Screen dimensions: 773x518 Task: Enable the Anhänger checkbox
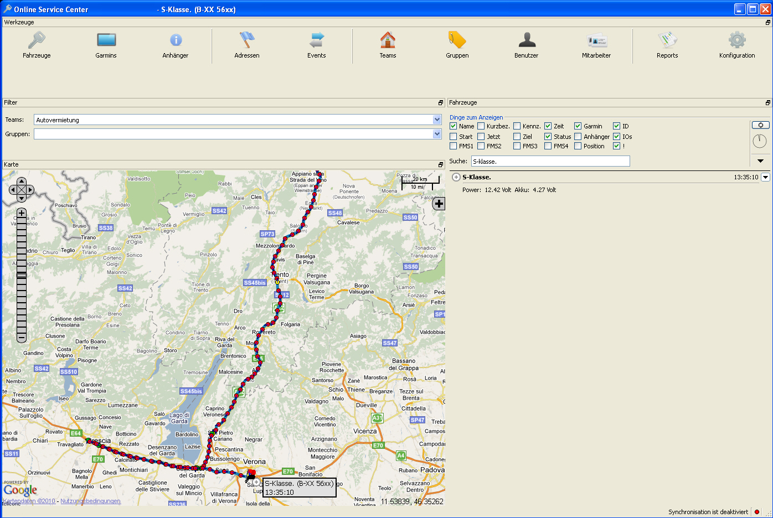click(578, 137)
